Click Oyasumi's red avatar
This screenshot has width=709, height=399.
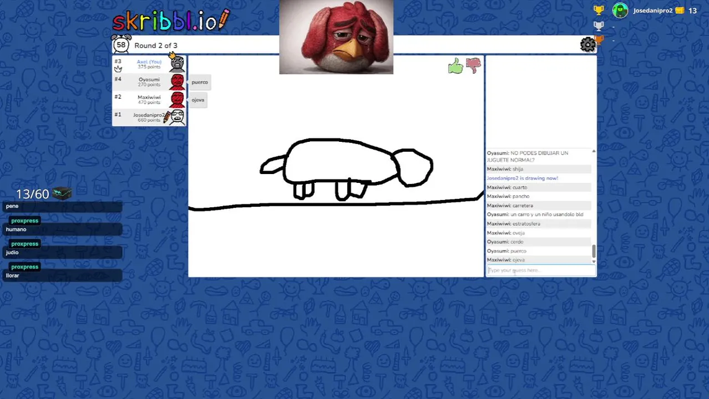(x=177, y=82)
